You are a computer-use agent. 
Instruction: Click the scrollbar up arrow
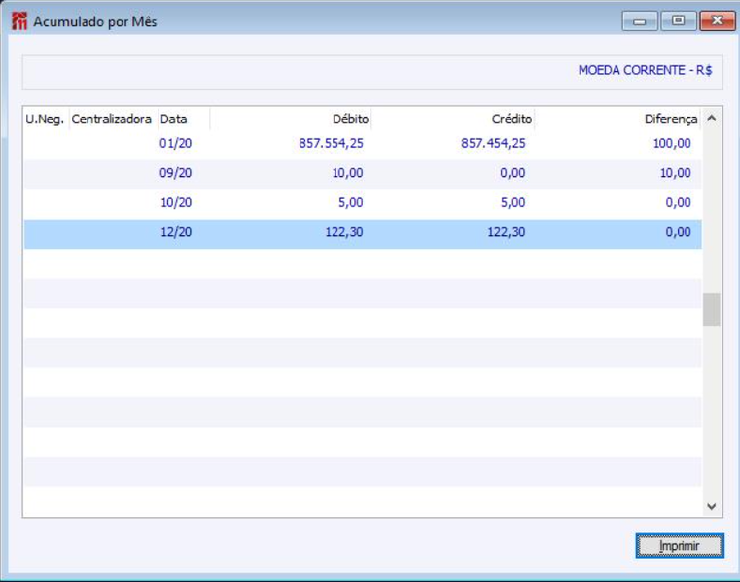pos(712,119)
